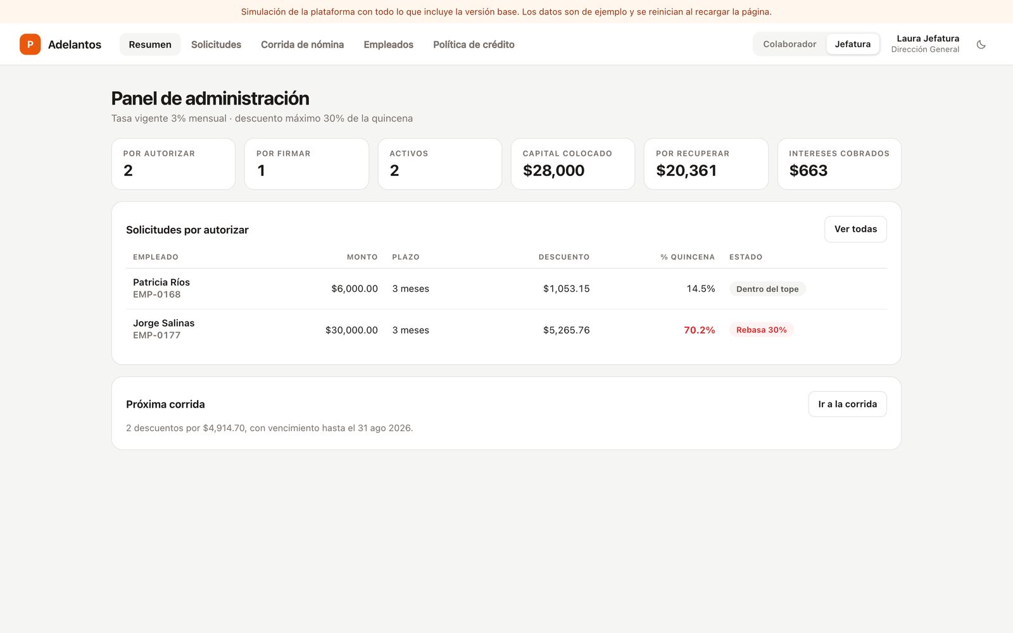
Task: Click the Intereses cobrados card
Action: (x=839, y=164)
